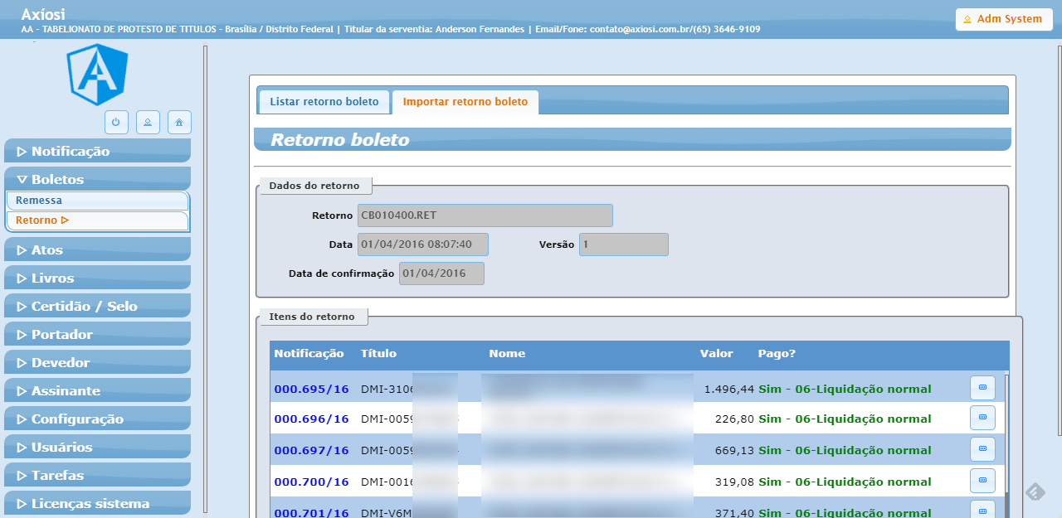This screenshot has width=1062, height=518.
Task: Collapse the Boletos menu section
Action: coord(97,179)
